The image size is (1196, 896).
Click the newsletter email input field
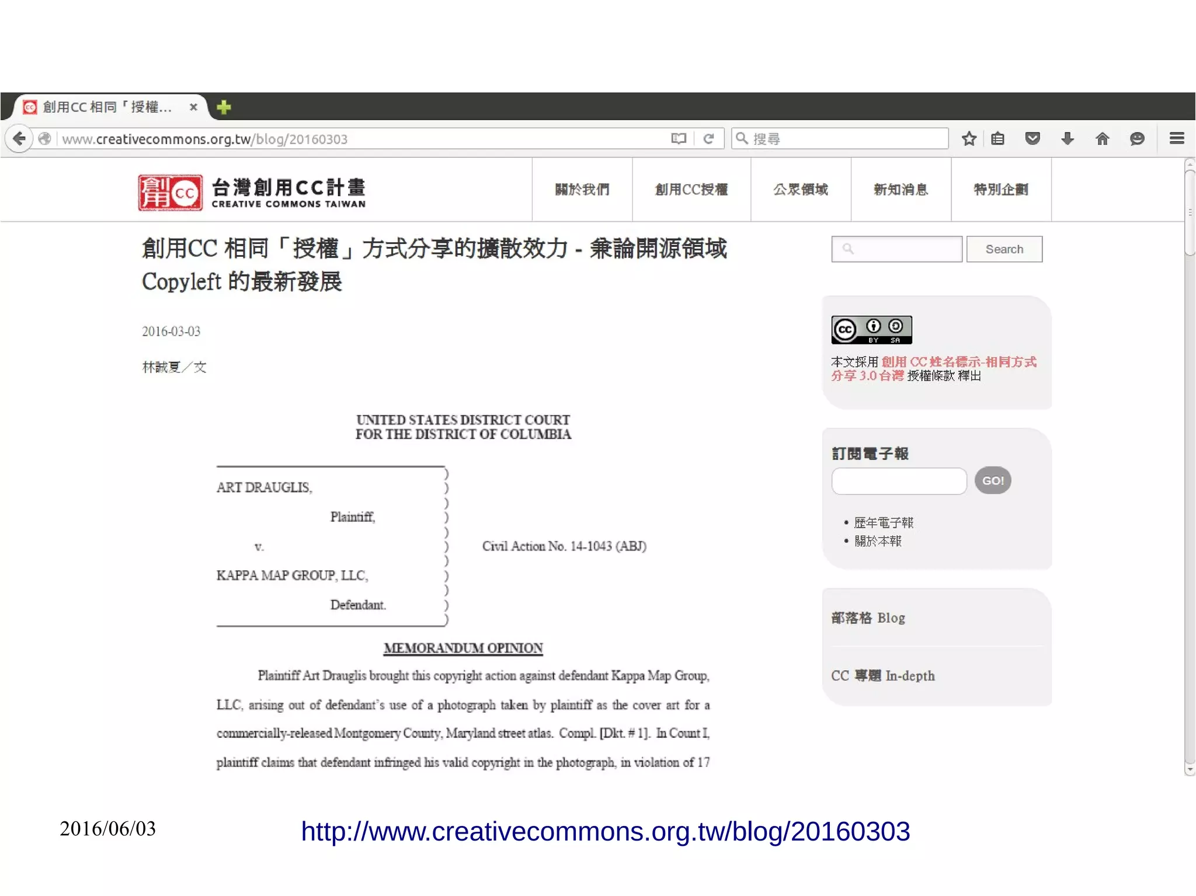pyautogui.click(x=899, y=482)
